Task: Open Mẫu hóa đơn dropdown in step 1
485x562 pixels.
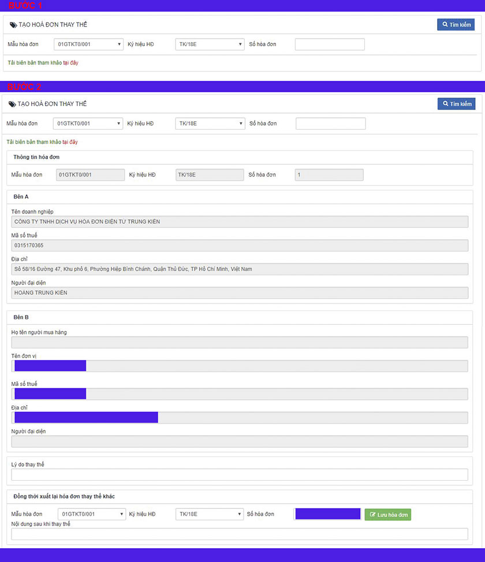Action: (x=88, y=44)
